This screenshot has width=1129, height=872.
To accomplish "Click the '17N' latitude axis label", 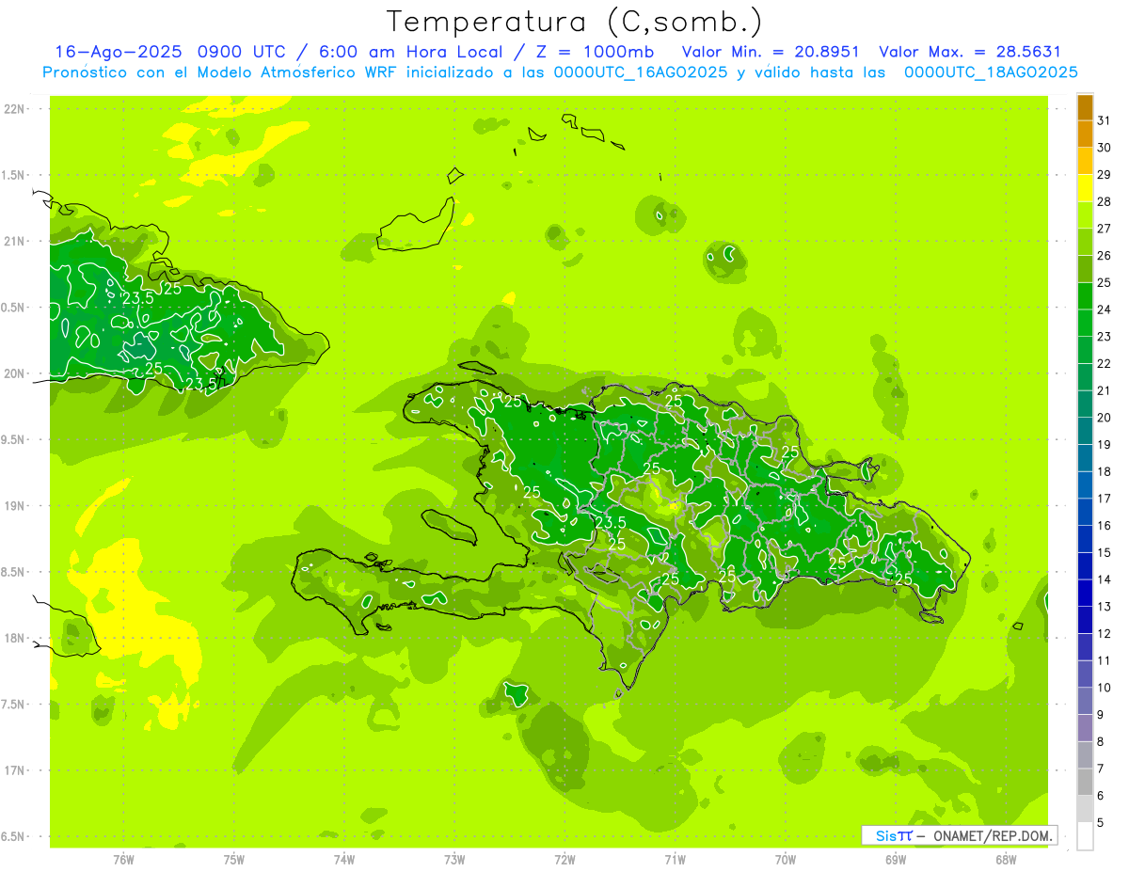I will [x=15, y=771].
